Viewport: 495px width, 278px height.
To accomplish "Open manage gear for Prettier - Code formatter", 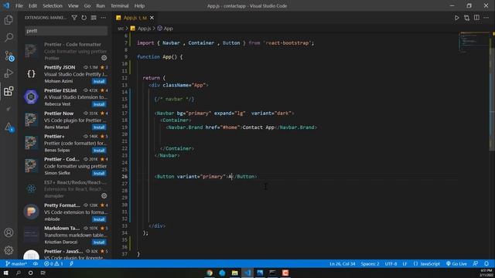I will point(104,58).
